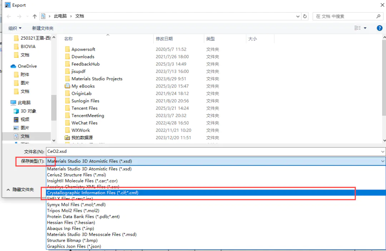Open the recent locations dropdown arrow
386x251 pixels.
pos(27,16)
